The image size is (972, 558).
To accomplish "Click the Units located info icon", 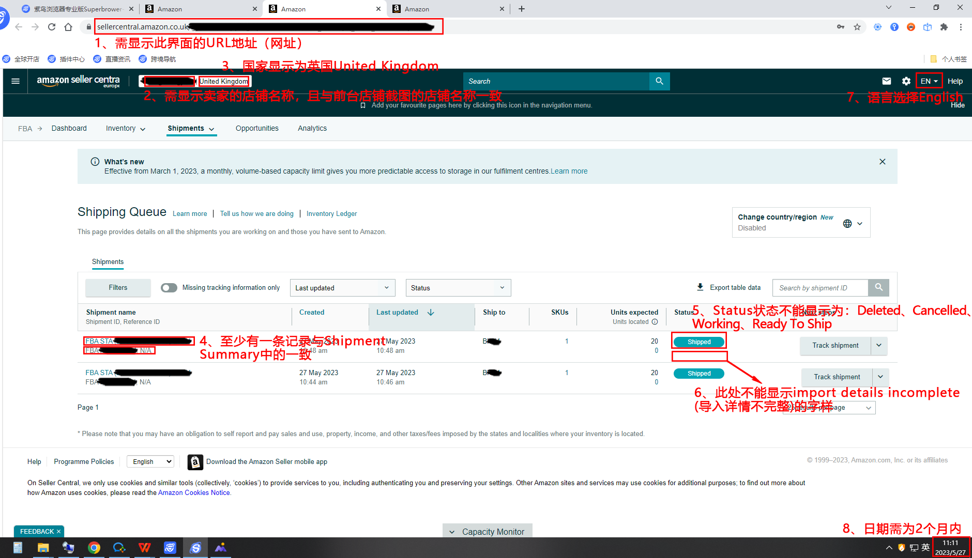I will point(655,321).
